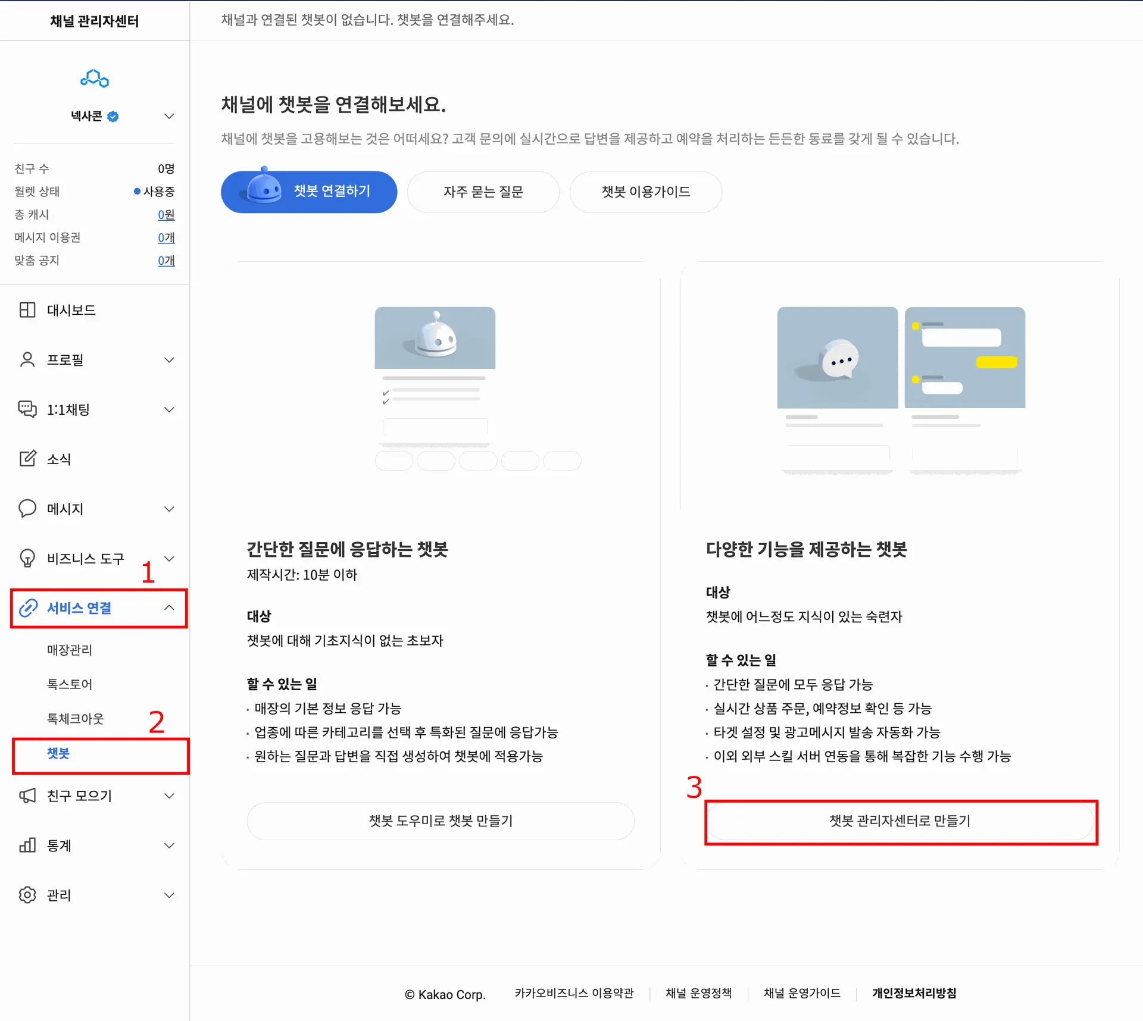Open the channel switcher chevron beside 넥사콘

tap(169, 116)
